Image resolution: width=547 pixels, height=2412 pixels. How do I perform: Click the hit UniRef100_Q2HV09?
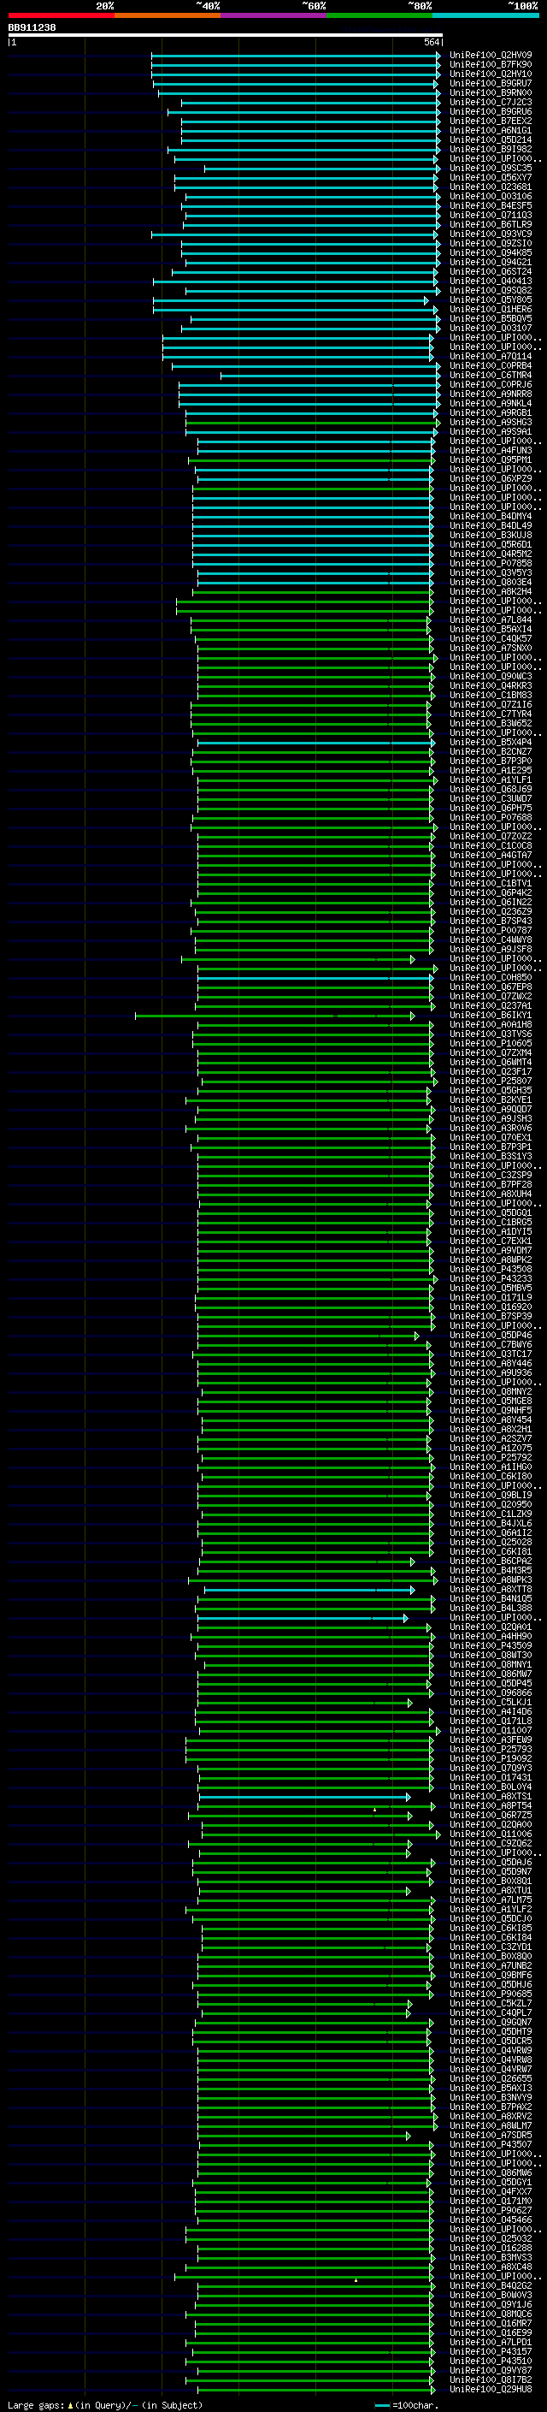pyautogui.click(x=490, y=56)
